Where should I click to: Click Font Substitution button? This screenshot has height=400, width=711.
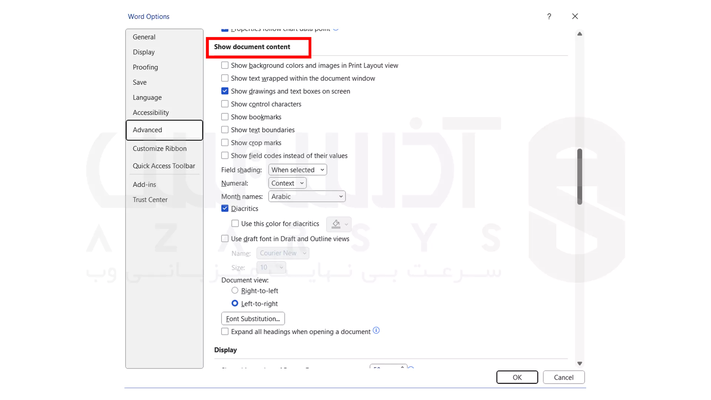click(253, 319)
